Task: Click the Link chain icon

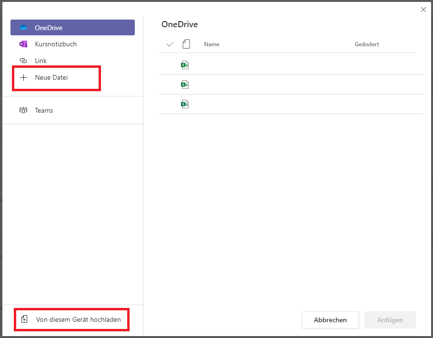Action: (23, 61)
